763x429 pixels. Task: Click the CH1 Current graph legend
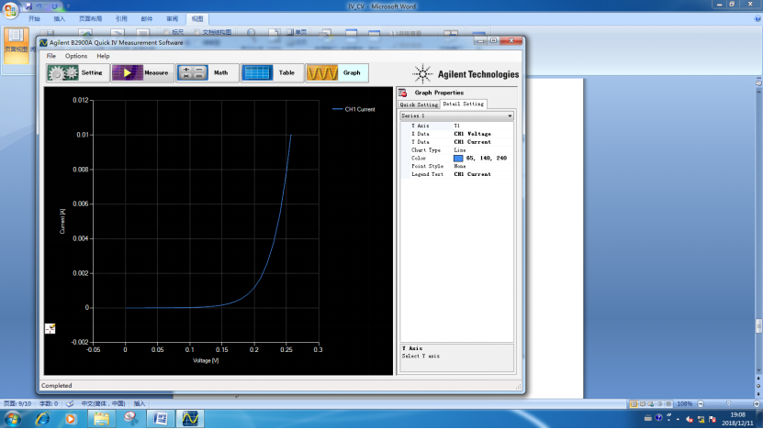[353, 109]
